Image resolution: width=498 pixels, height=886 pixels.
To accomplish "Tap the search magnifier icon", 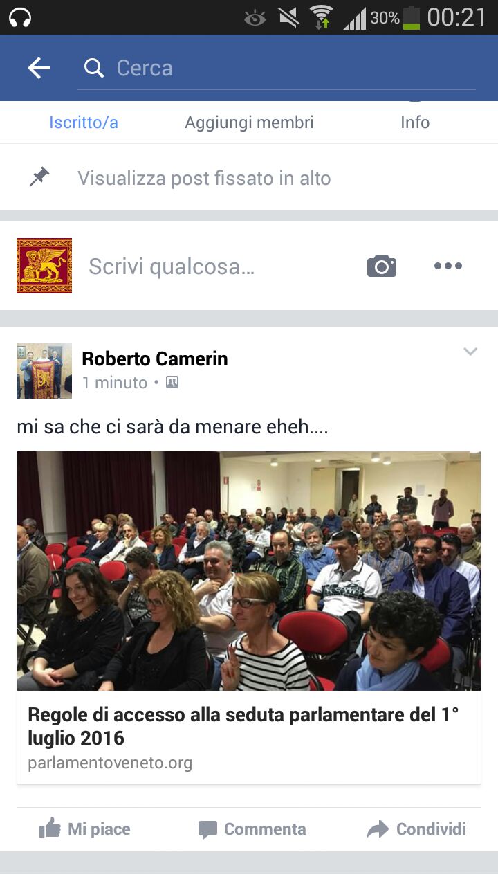I will (93, 68).
